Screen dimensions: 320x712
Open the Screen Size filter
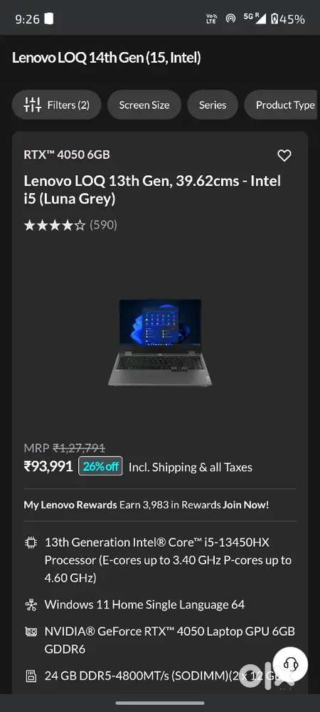pos(144,105)
